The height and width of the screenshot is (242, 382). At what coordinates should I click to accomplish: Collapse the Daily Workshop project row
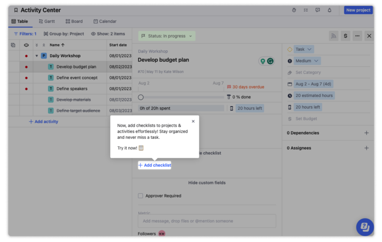36,56
